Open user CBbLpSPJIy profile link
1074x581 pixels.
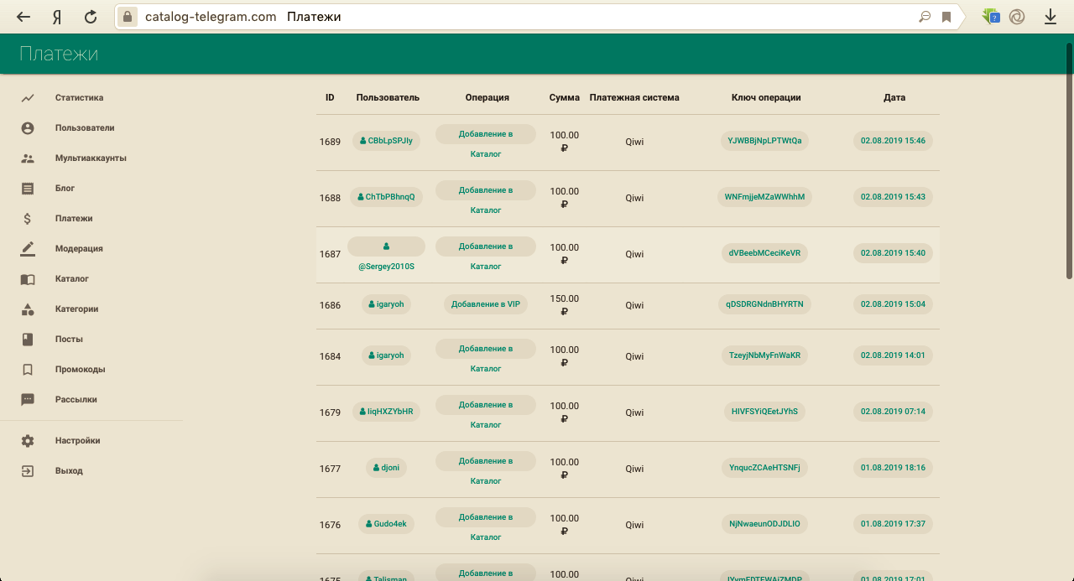(386, 141)
